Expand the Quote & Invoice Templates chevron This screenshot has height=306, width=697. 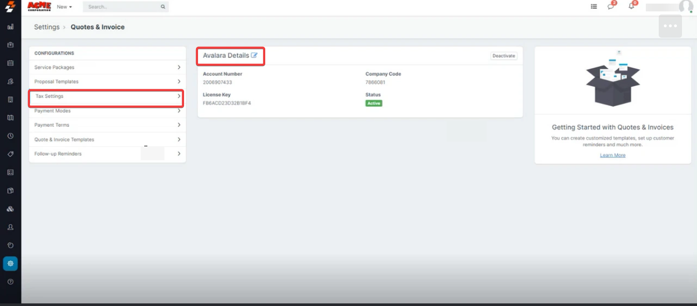point(179,140)
